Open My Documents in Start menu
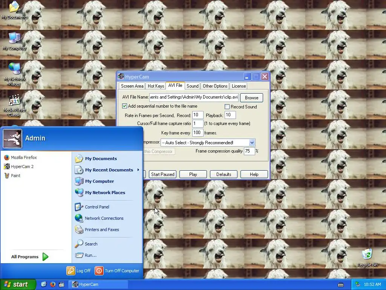The height and width of the screenshot is (290, 386). point(96,159)
